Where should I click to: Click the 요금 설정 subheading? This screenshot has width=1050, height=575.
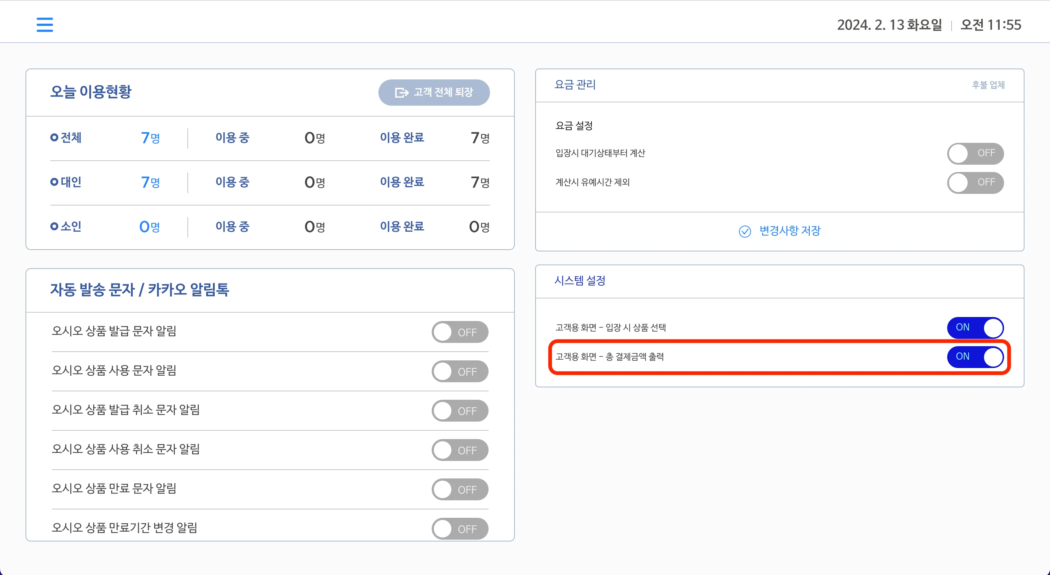(x=574, y=125)
